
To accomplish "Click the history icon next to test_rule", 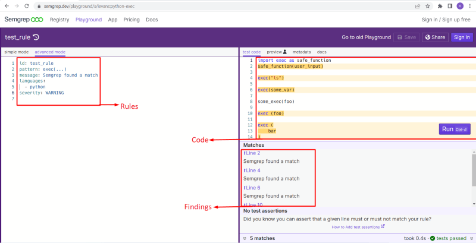I will 36,37.
